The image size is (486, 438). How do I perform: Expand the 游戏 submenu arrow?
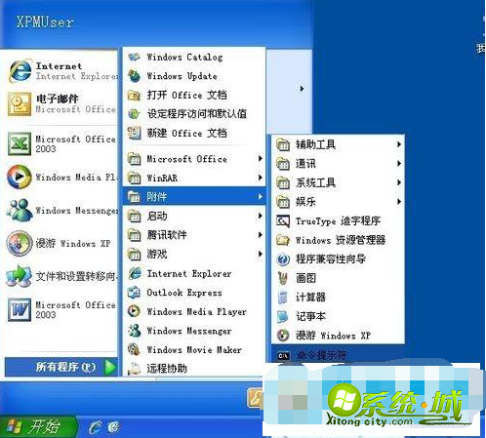pos(261,254)
